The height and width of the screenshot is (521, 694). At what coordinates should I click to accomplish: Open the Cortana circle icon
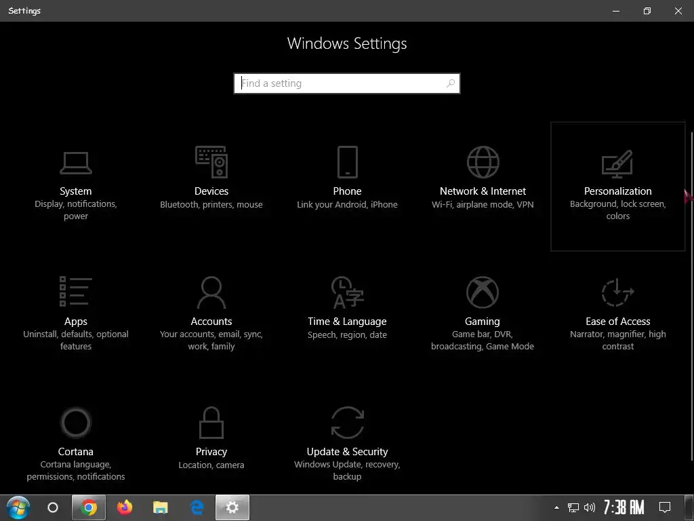tap(76, 422)
